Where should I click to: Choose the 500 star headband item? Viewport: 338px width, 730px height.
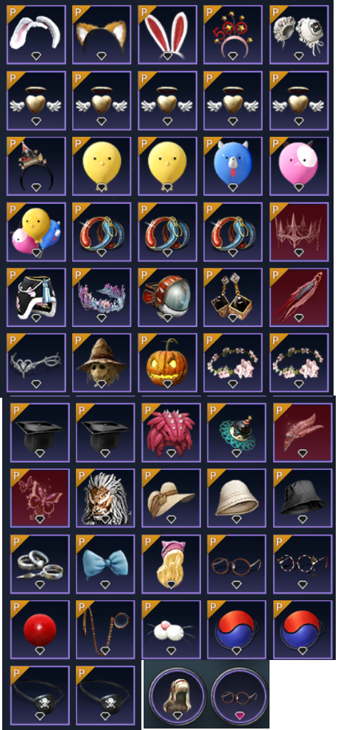[233, 35]
